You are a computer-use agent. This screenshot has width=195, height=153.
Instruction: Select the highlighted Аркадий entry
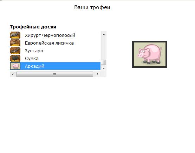click(x=55, y=66)
